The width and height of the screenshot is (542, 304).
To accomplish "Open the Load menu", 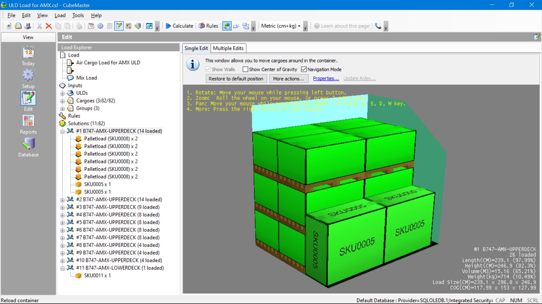I will (60, 15).
